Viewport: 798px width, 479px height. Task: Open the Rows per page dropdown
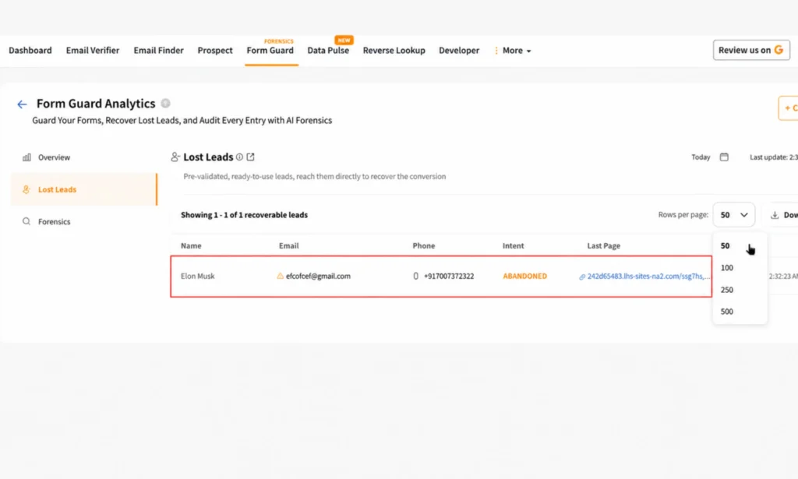[x=733, y=215]
